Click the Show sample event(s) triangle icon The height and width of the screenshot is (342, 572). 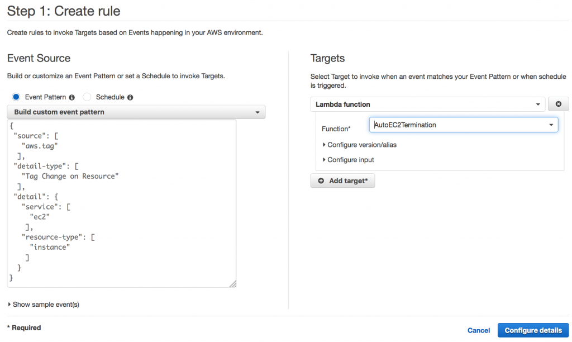[x=9, y=305]
